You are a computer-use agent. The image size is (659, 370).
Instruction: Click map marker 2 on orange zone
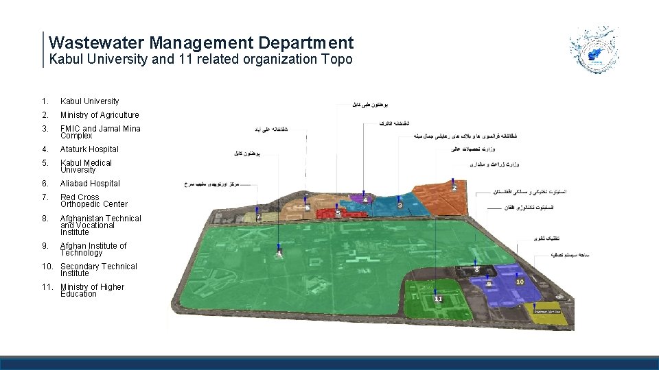tap(454, 188)
